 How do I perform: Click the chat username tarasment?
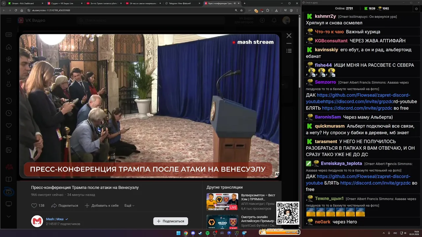click(326, 142)
